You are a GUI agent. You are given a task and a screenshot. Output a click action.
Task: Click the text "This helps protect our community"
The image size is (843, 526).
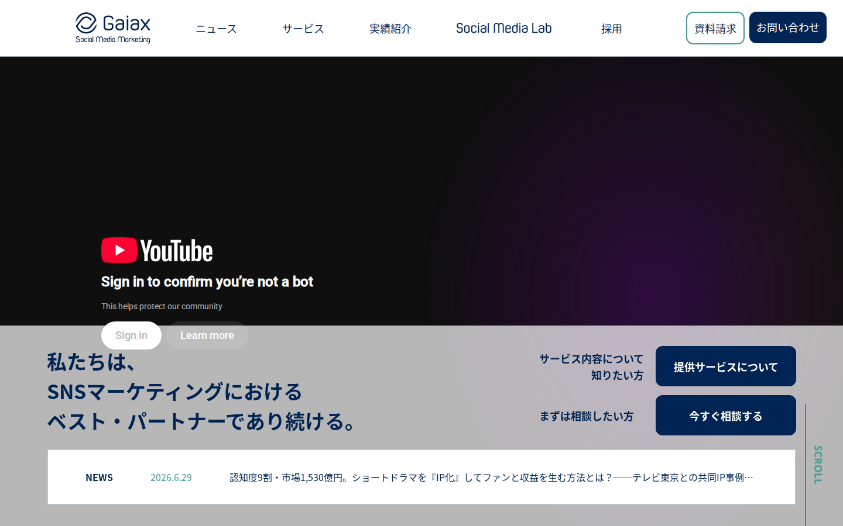pos(162,306)
